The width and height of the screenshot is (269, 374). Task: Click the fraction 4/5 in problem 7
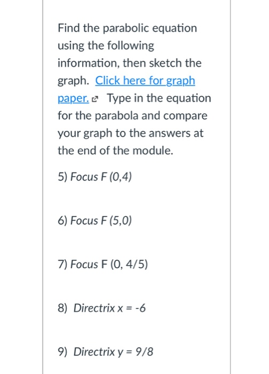[x=137, y=264]
